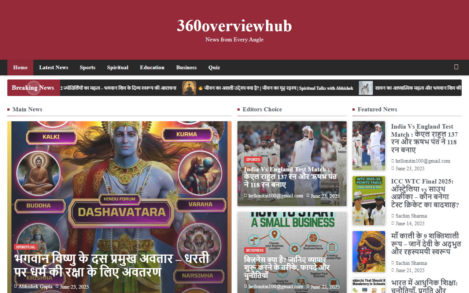
Task: Click the author icon beside Abhishek Gupta
Action: [x=16, y=286]
